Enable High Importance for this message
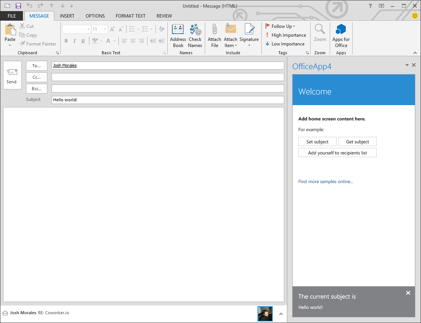 pos(286,35)
